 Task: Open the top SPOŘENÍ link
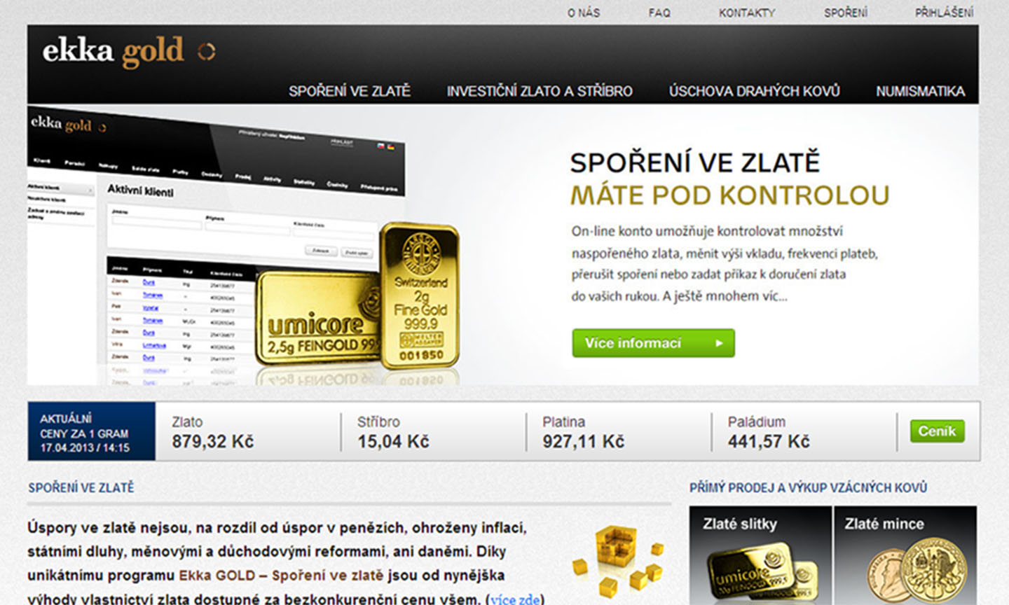[x=846, y=13]
